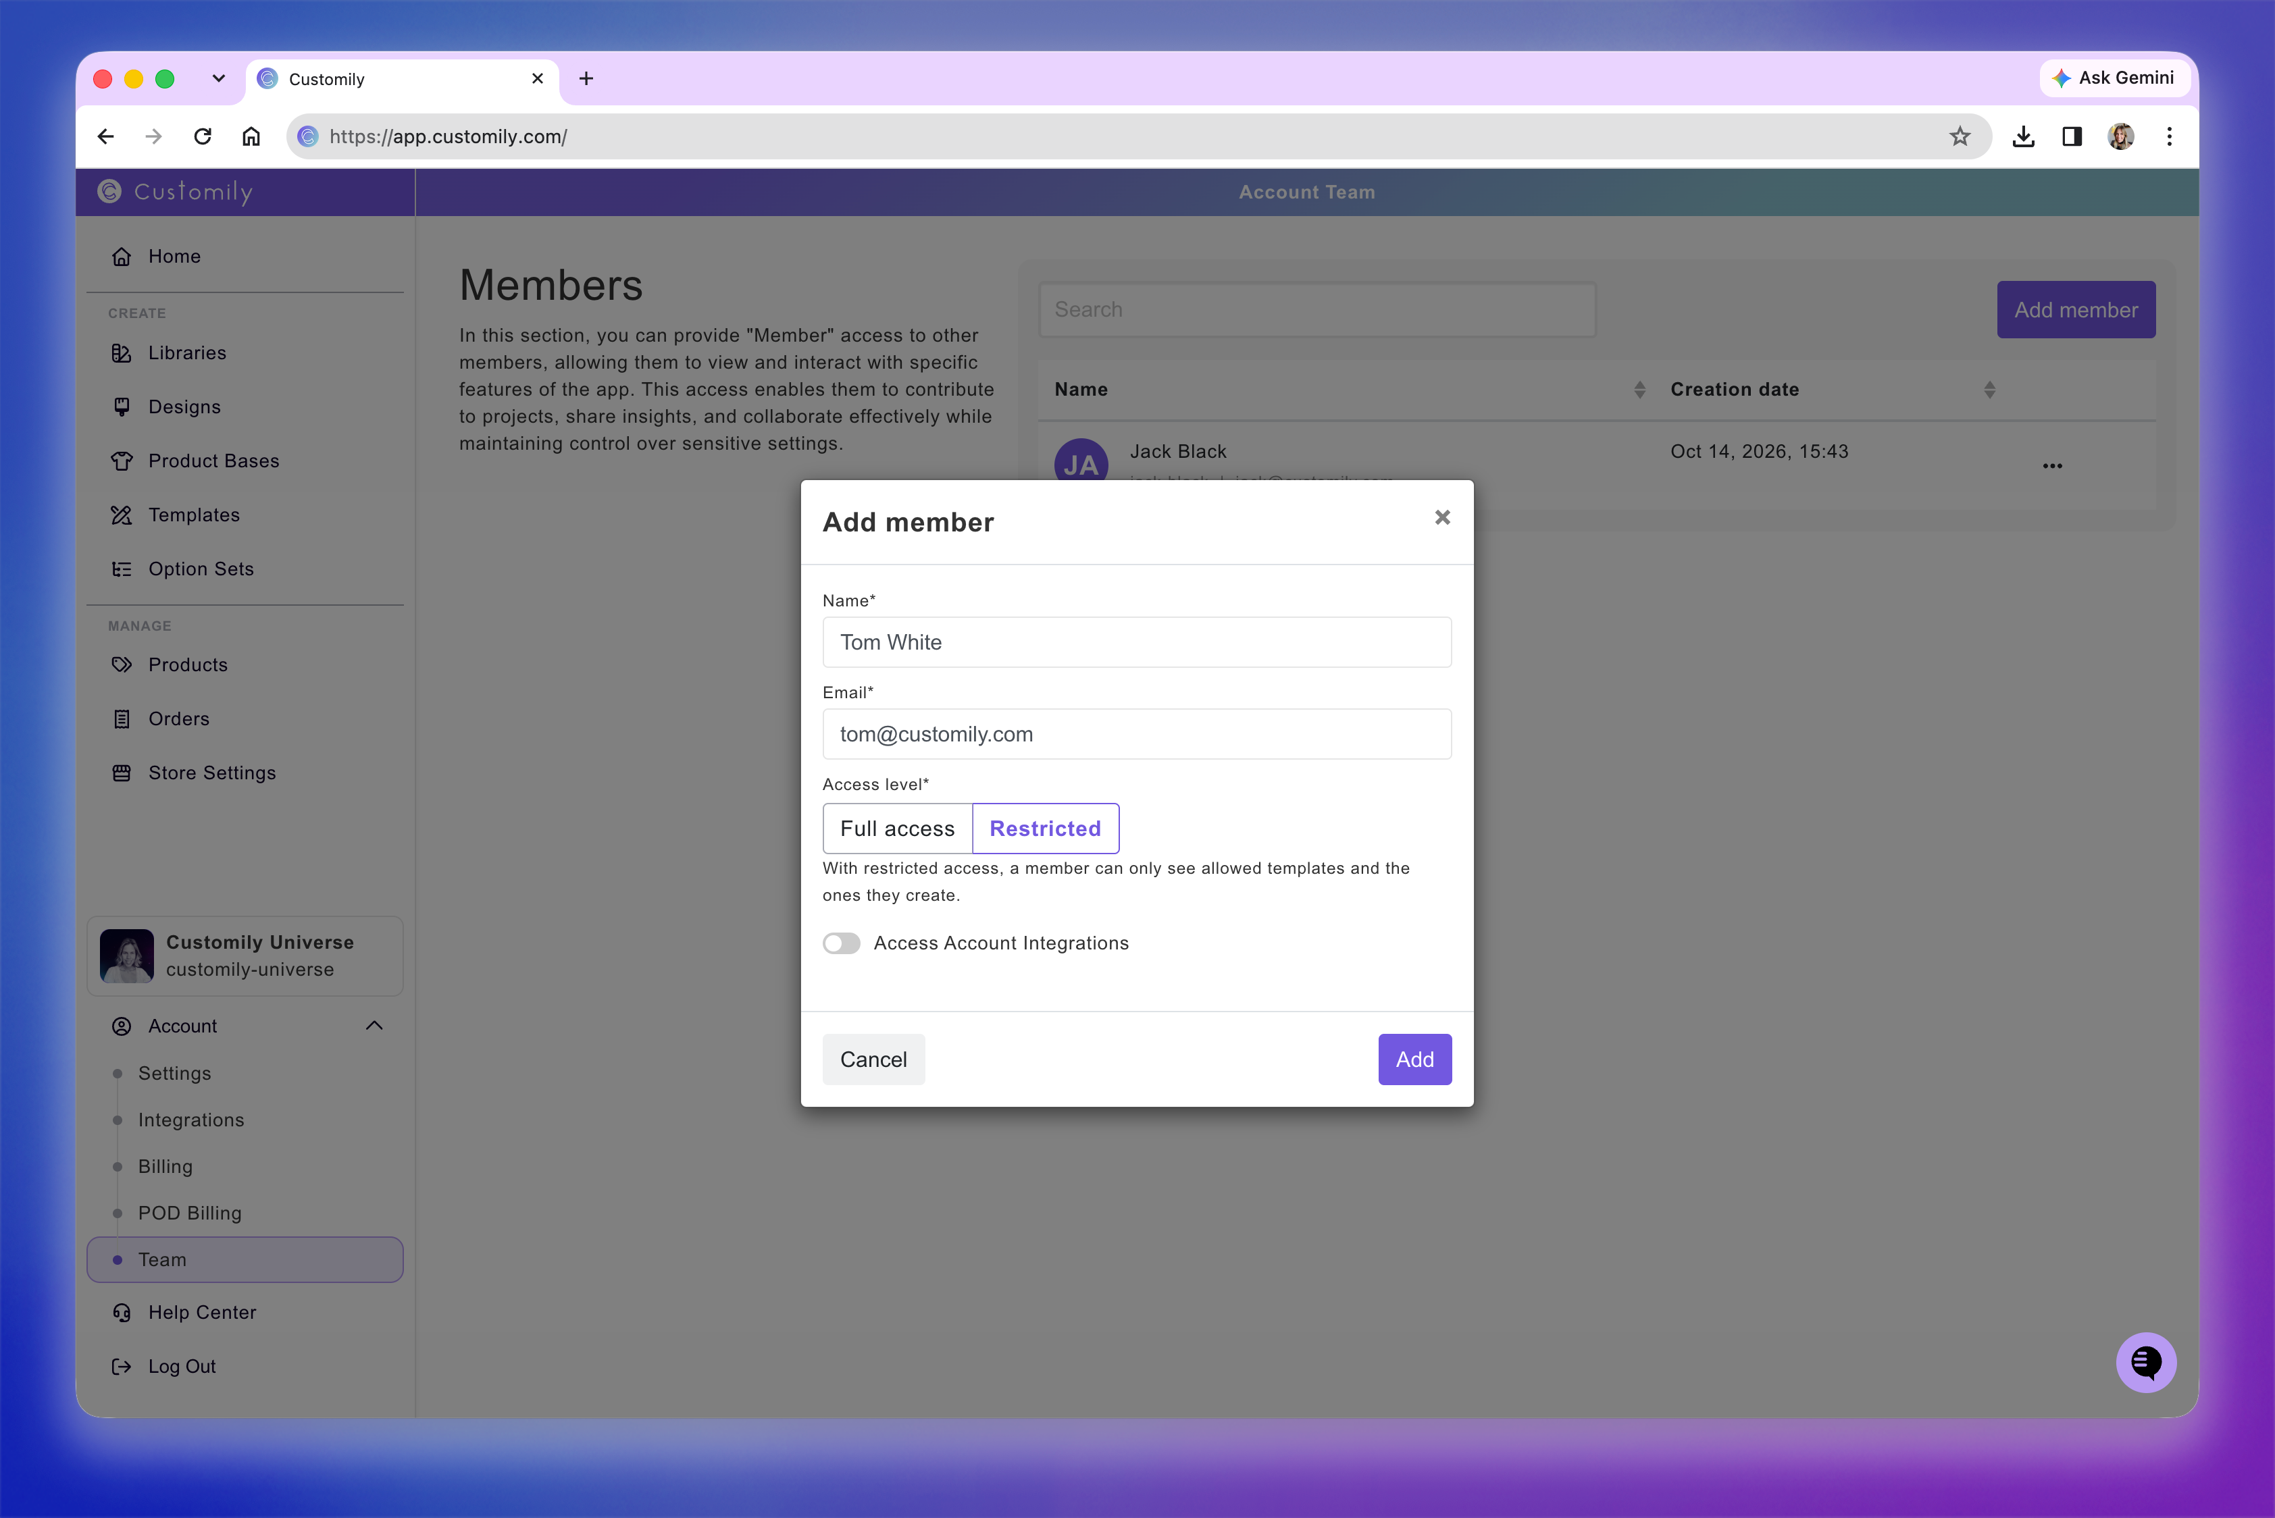Bookmark this page with star icon

coord(1960,136)
